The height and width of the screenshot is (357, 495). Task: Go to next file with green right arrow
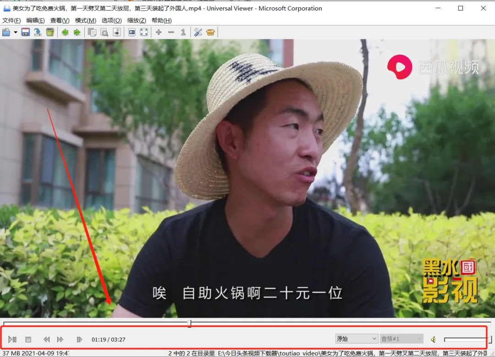pos(77,32)
